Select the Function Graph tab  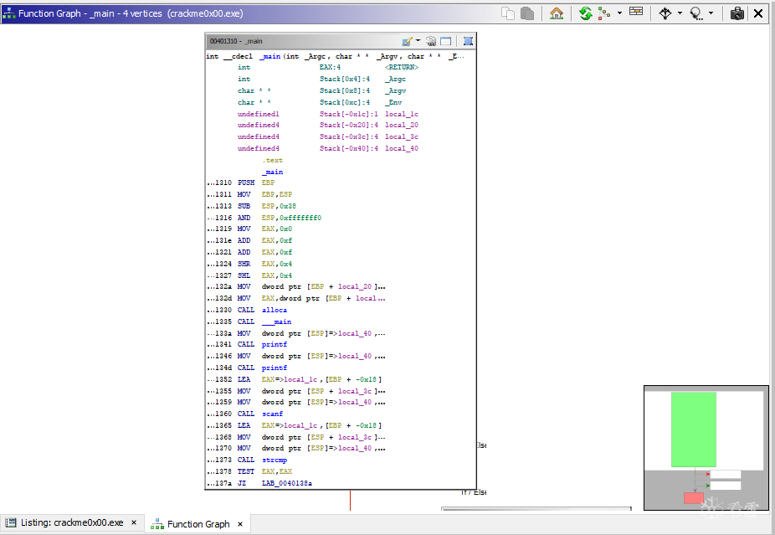pos(198,524)
